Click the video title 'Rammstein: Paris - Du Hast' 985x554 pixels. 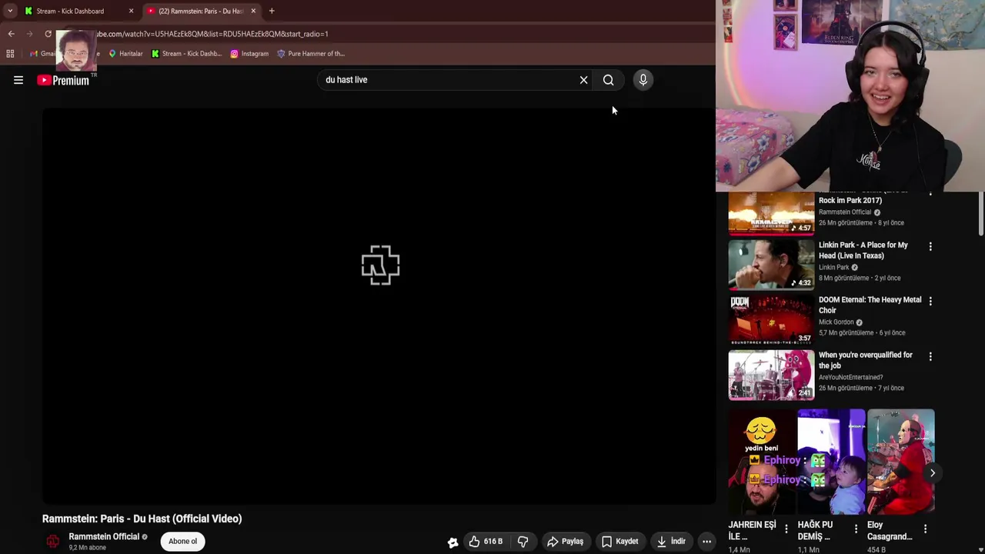pyautogui.click(x=142, y=519)
